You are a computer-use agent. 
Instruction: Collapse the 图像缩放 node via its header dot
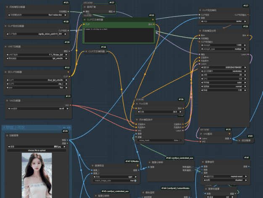[x=203, y=162]
